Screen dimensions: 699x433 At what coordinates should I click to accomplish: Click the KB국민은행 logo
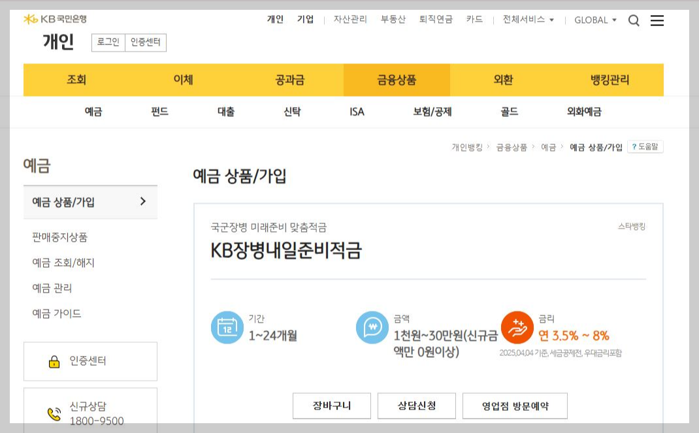56,19
